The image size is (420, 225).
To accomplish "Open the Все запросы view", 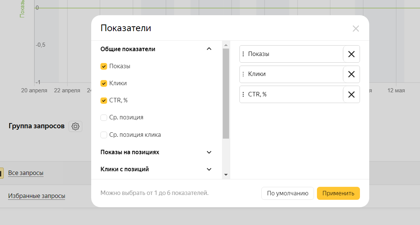I will pos(26,173).
